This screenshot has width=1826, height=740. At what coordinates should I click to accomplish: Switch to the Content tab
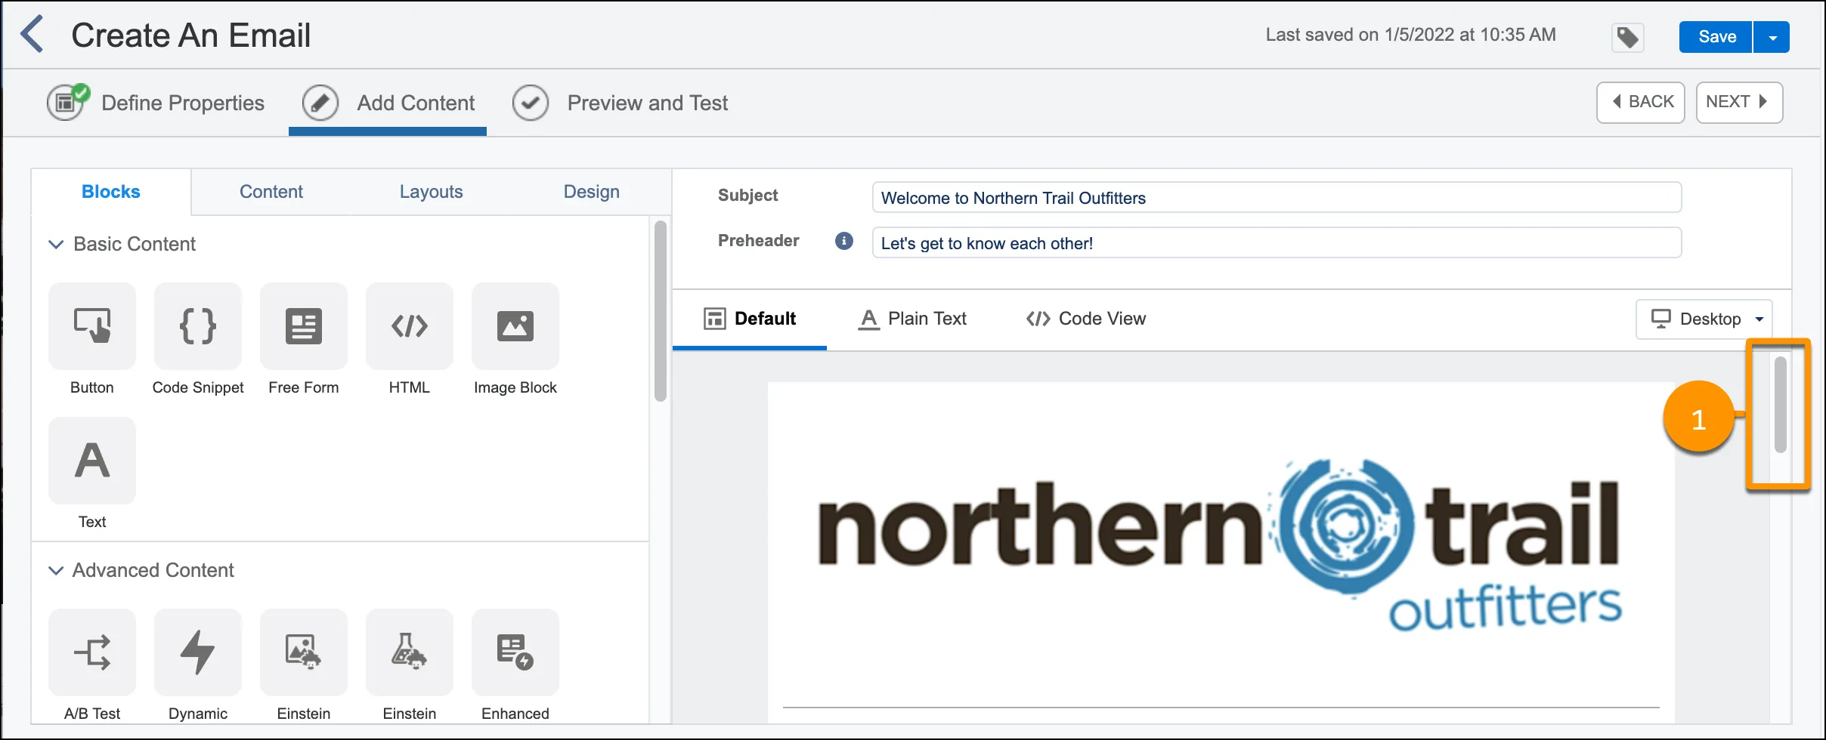pos(271,192)
